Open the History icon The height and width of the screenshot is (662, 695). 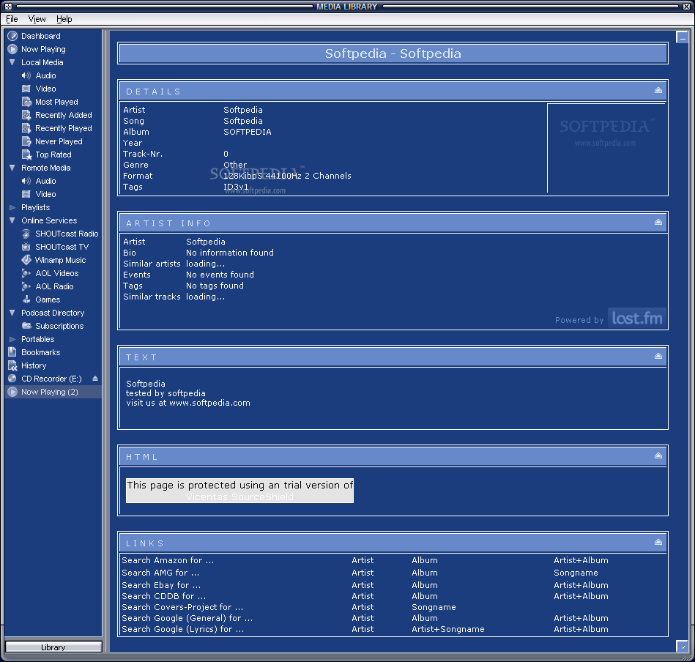click(x=12, y=365)
